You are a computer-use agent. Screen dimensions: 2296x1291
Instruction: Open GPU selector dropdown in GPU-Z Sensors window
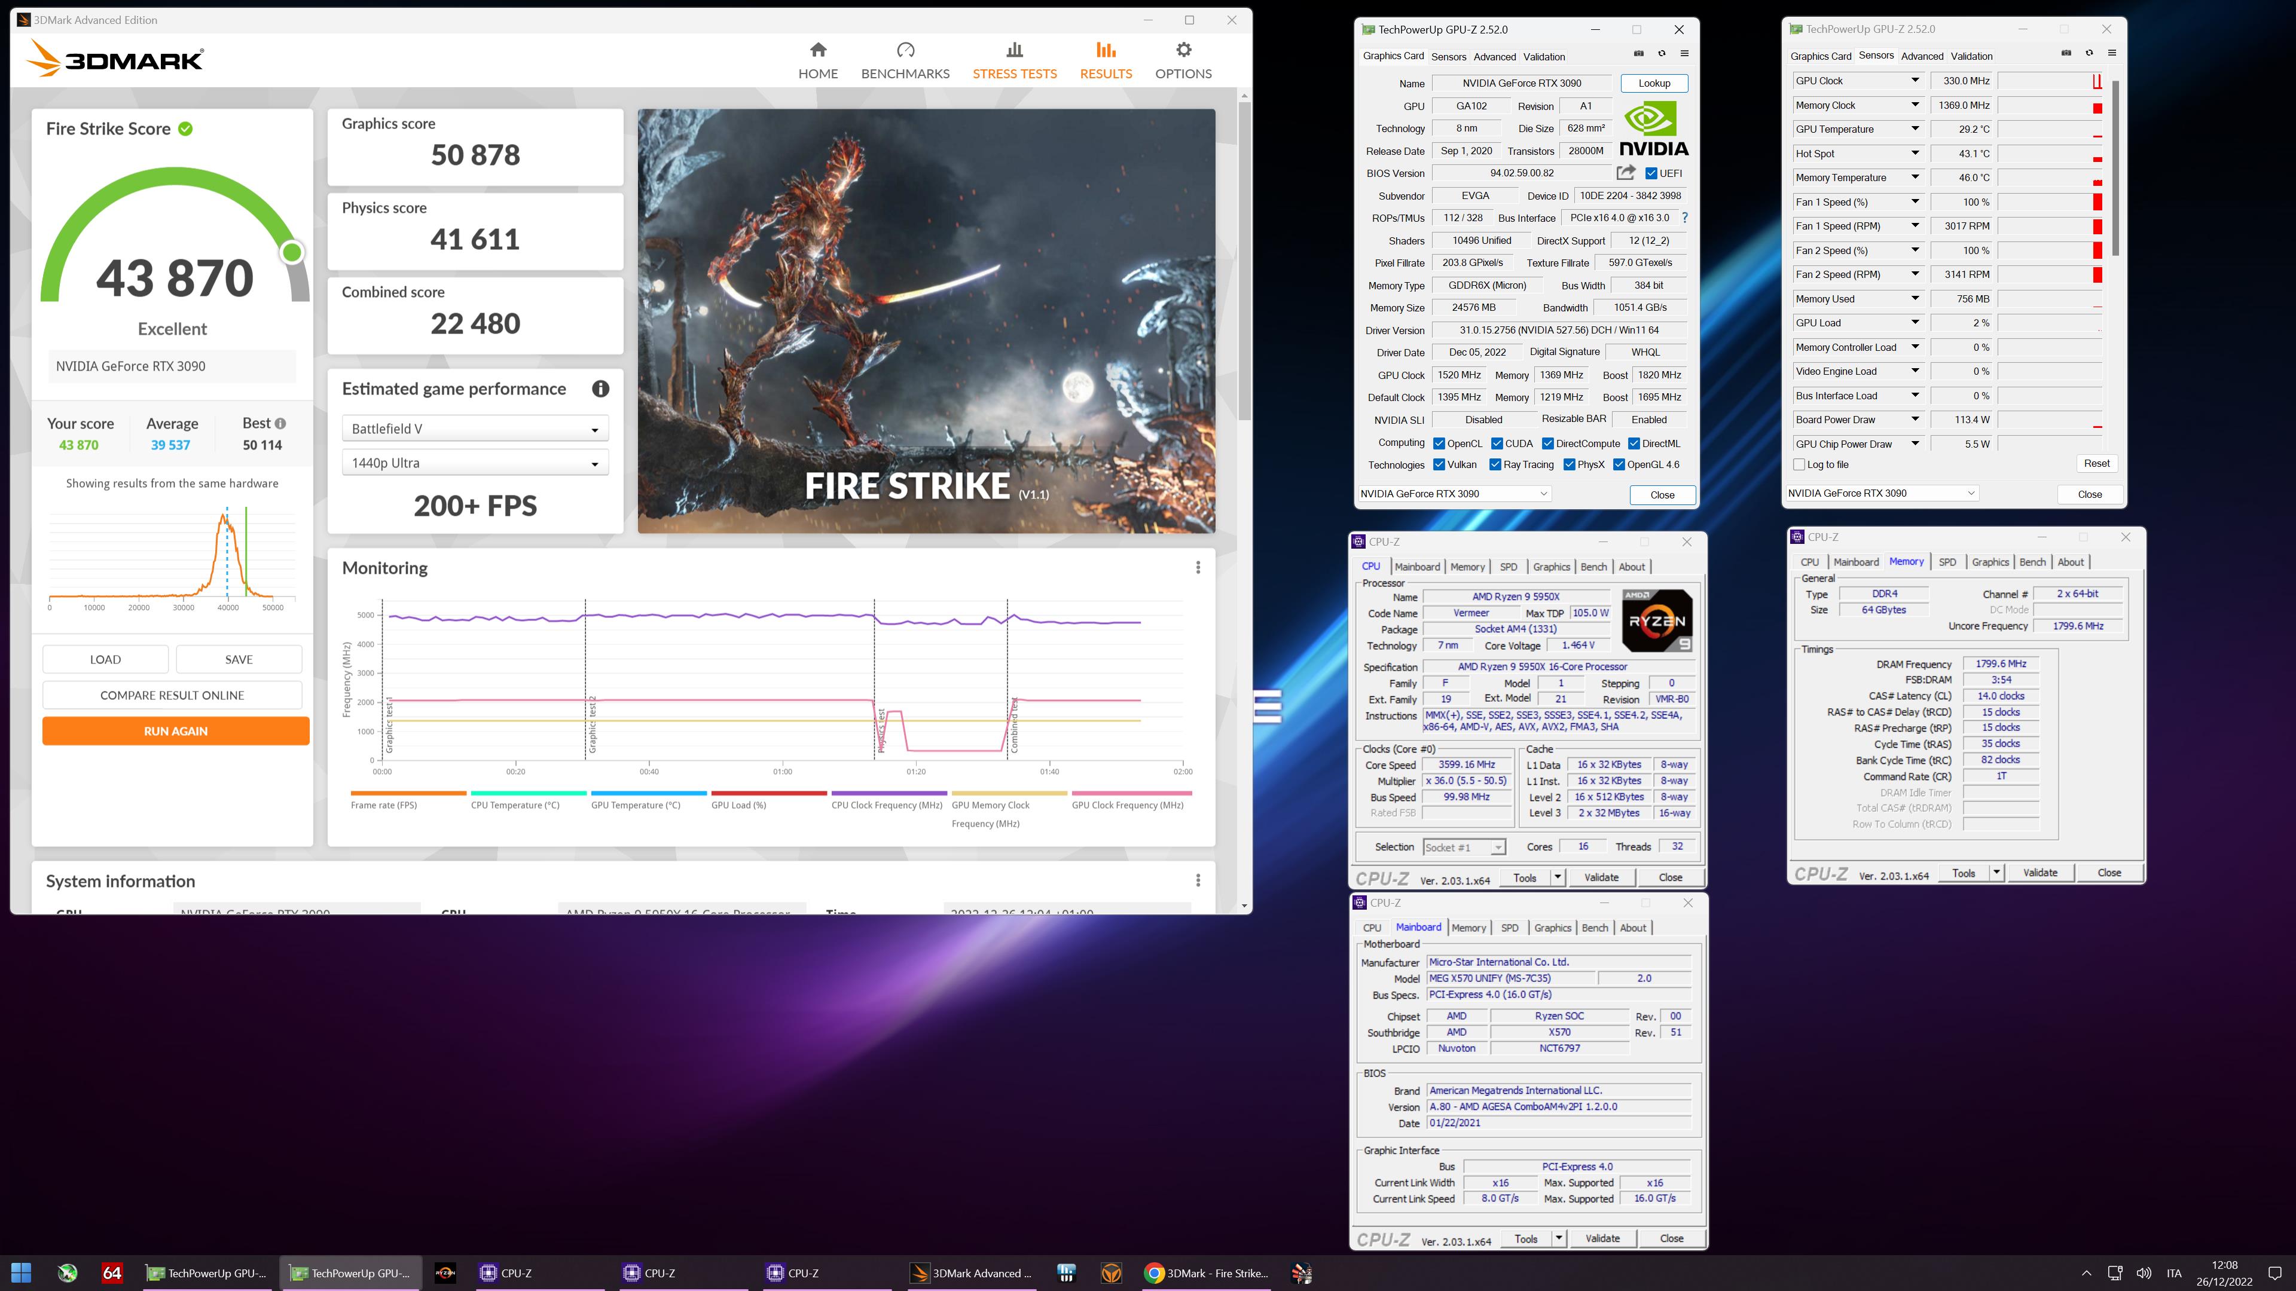tap(1882, 492)
